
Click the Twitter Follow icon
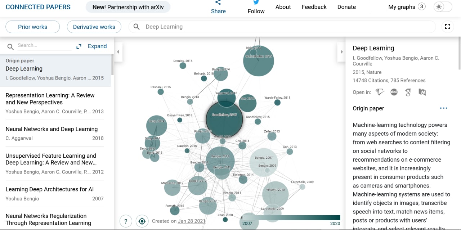(256, 3)
